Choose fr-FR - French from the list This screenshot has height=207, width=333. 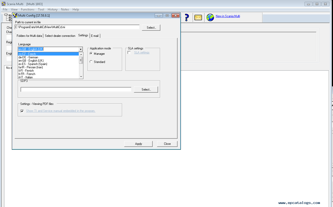click(x=48, y=74)
